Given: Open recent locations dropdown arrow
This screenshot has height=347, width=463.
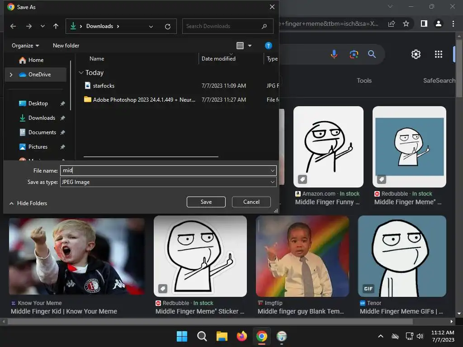Looking at the screenshot, I should (x=43, y=26).
